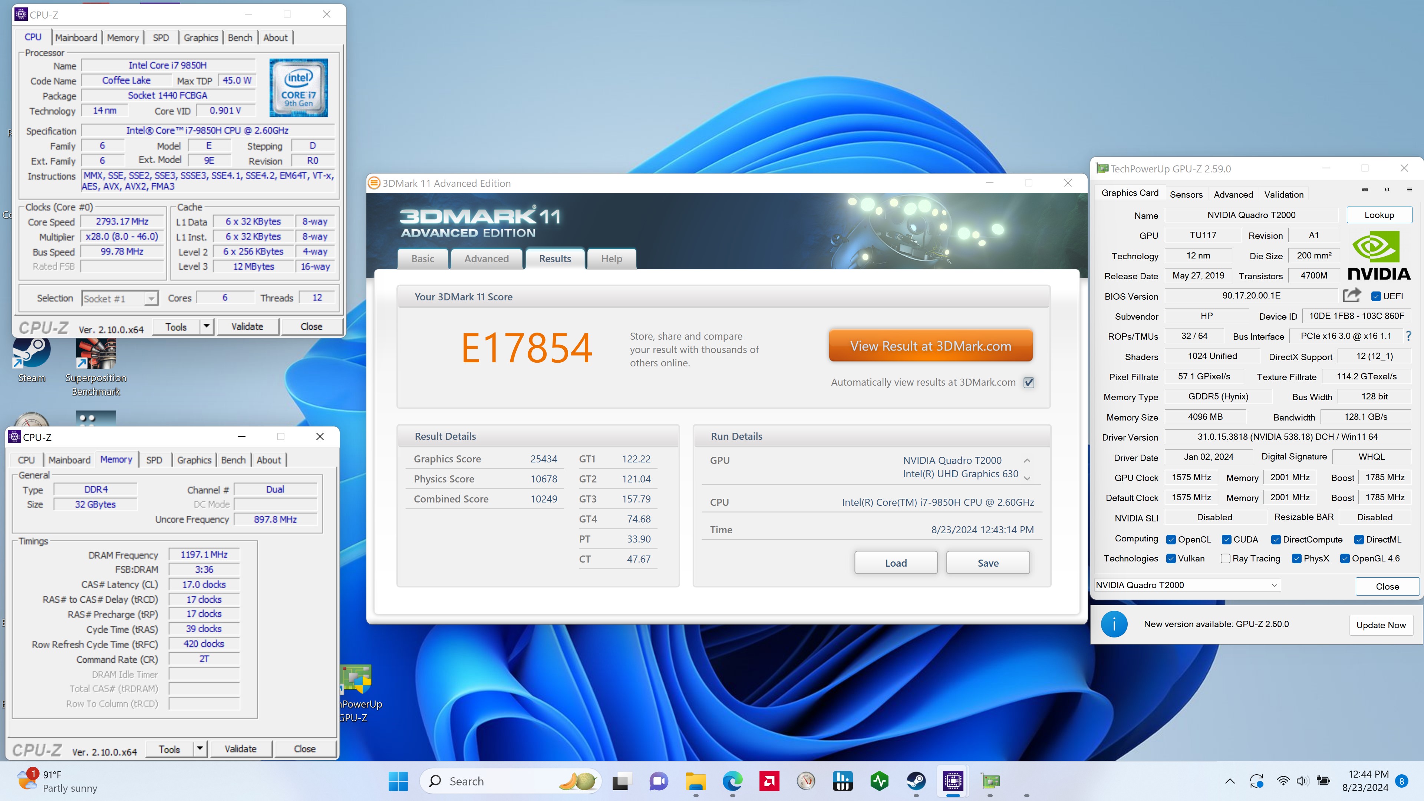Switch to the Advanced tab in 3DMark 11

click(487, 259)
